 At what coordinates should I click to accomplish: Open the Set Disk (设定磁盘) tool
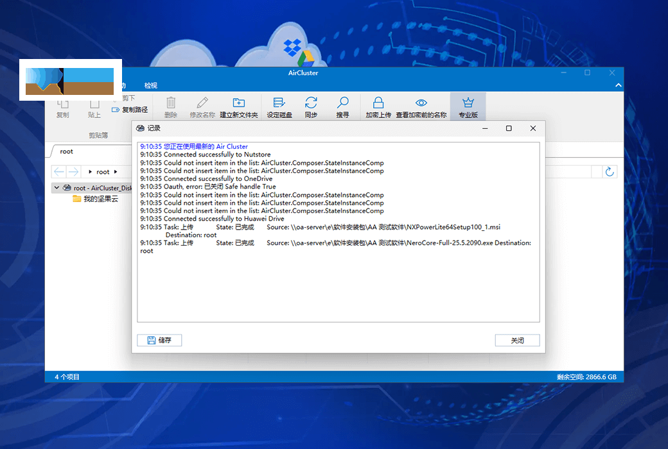pyautogui.click(x=279, y=107)
